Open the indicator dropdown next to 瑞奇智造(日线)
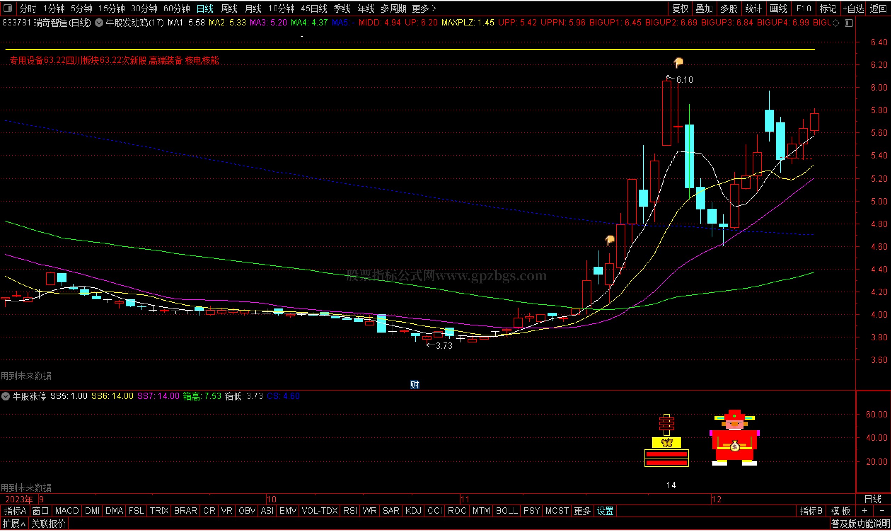 point(99,23)
